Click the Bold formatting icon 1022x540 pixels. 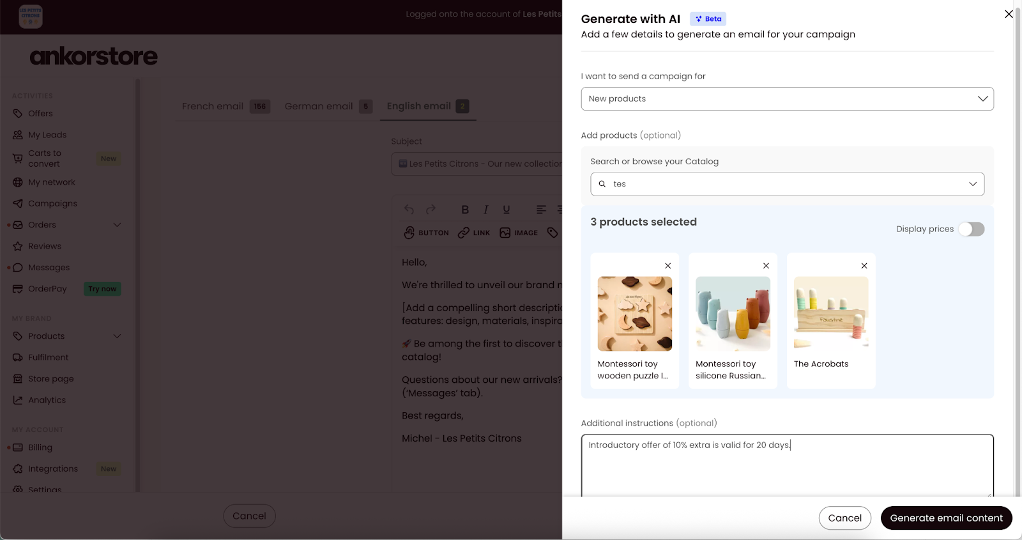tap(465, 210)
